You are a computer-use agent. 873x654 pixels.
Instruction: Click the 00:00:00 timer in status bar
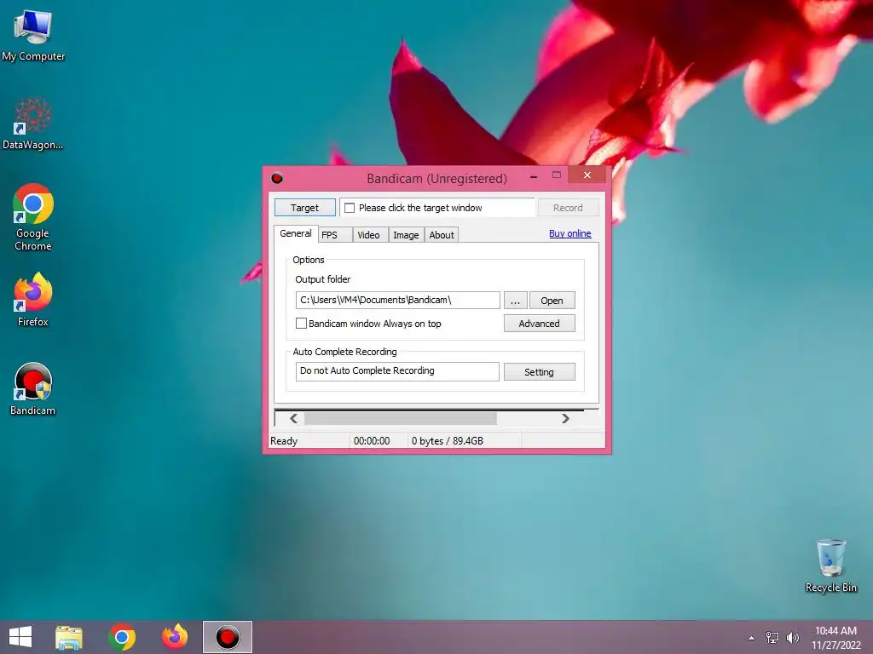pyautogui.click(x=372, y=441)
